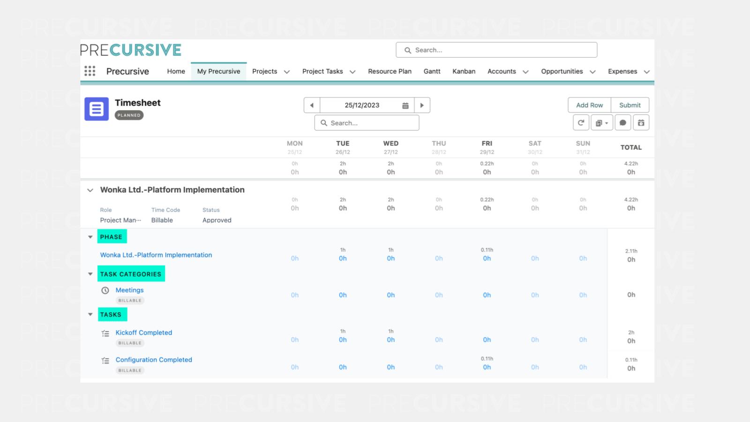750x422 pixels.
Task: Focus the global search field at top
Action: point(496,50)
